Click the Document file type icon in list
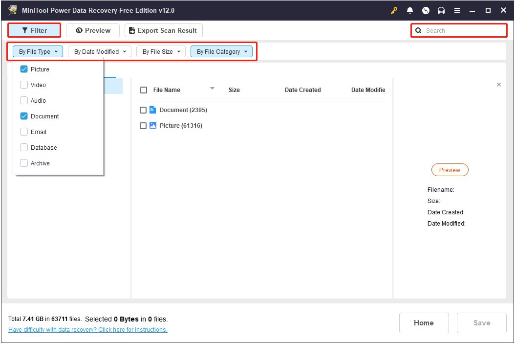Screen dimensions: 515x344 pyautogui.click(x=152, y=110)
